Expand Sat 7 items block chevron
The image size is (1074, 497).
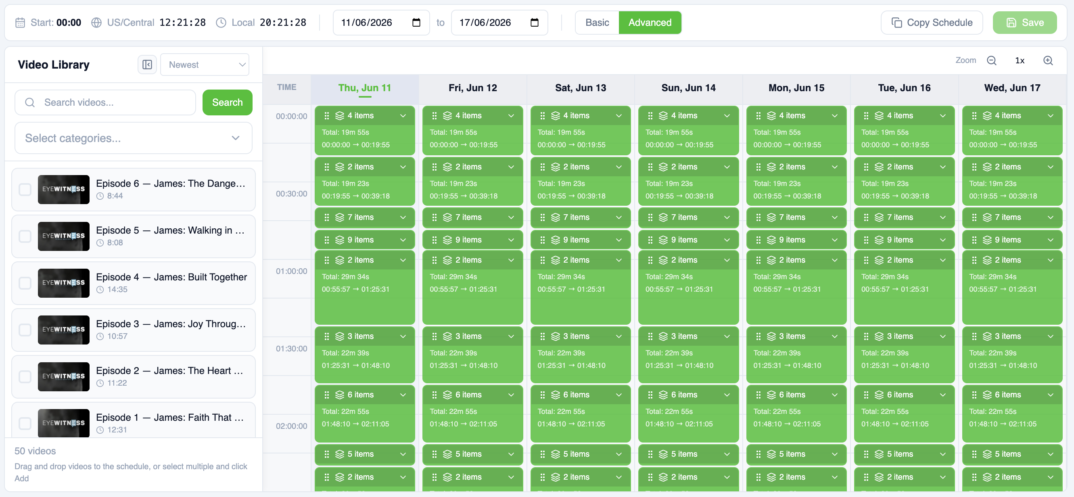pos(619,217)
